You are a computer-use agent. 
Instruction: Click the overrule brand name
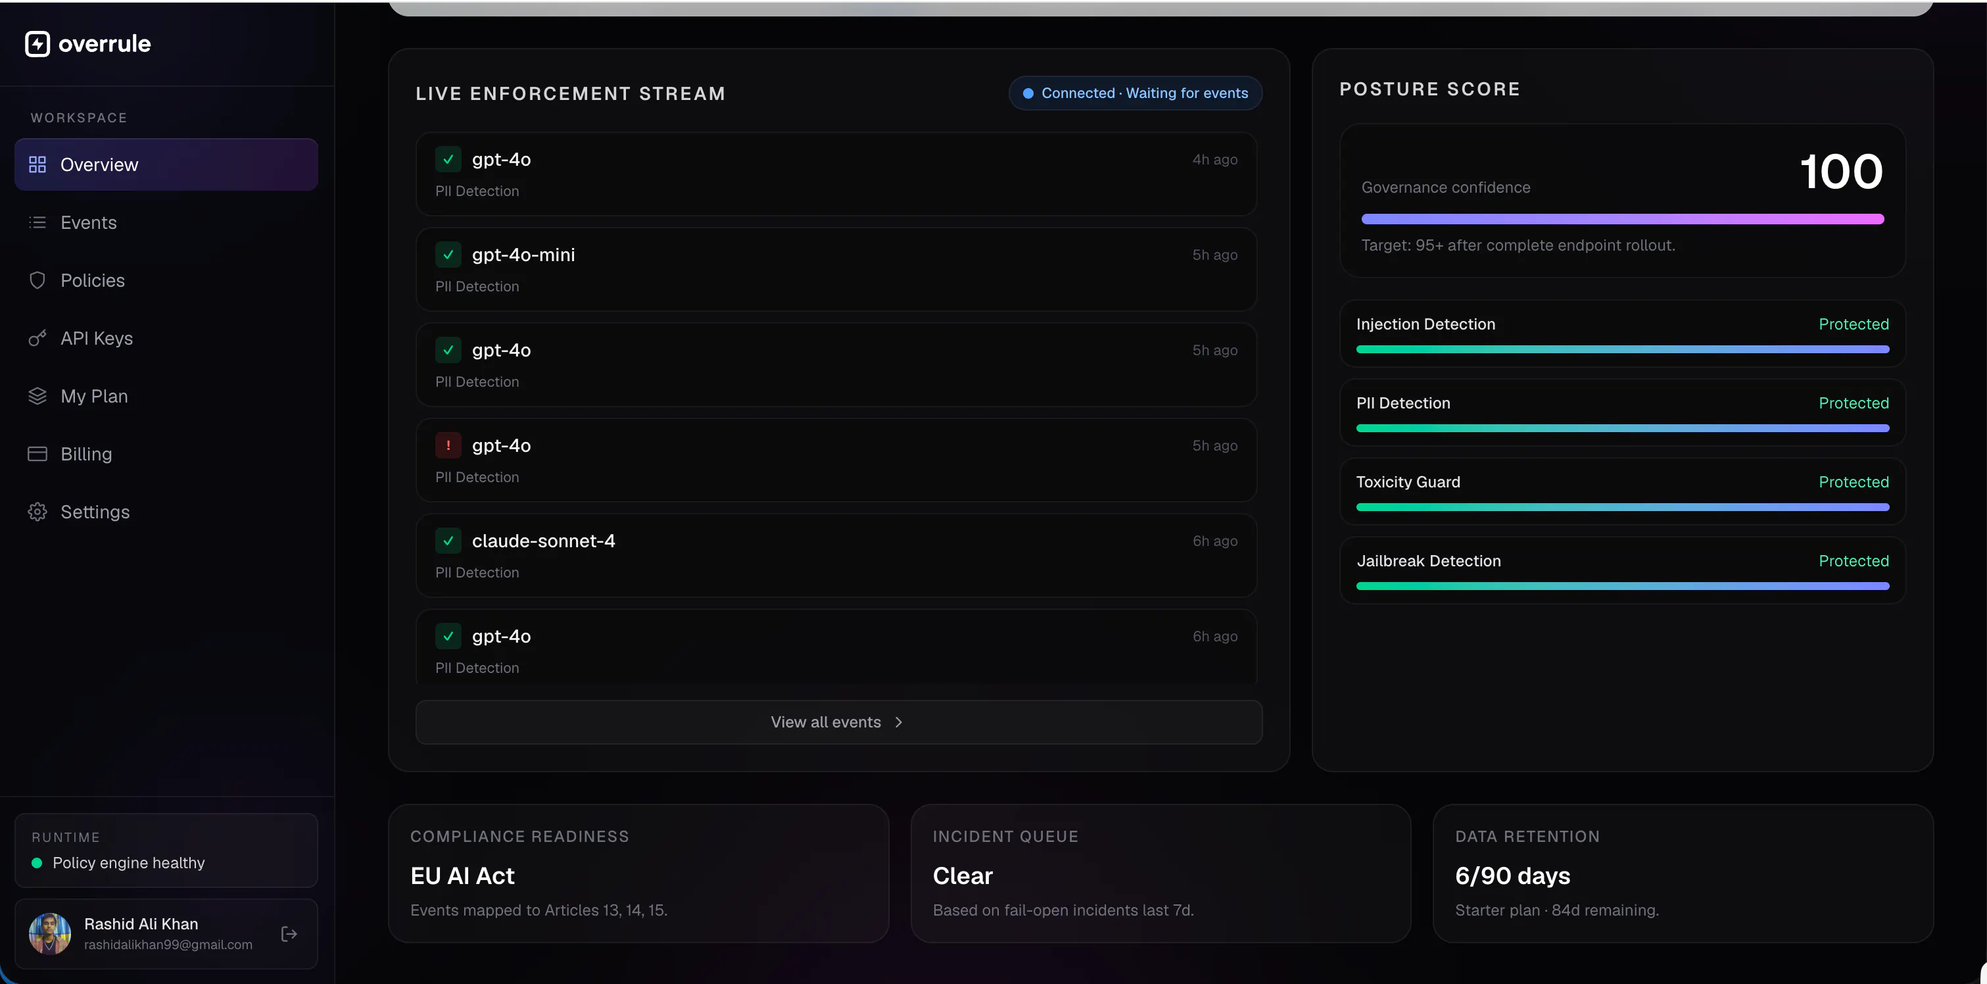point(105,44)
